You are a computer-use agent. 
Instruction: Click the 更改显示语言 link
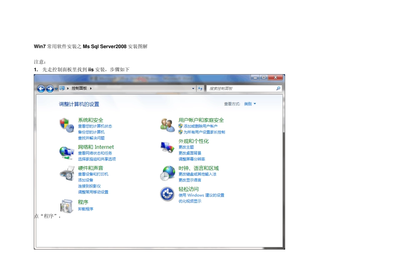190,180
